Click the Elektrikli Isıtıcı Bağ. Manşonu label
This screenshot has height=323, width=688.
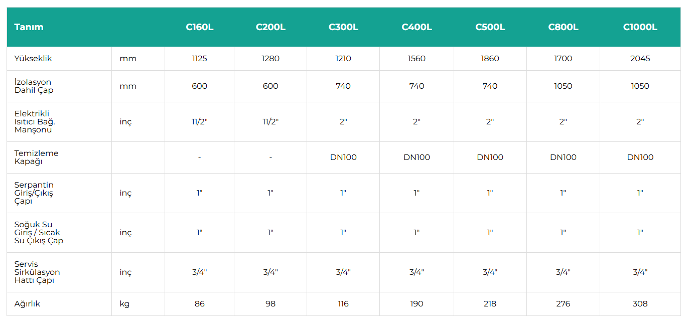(x=34, y=122)
